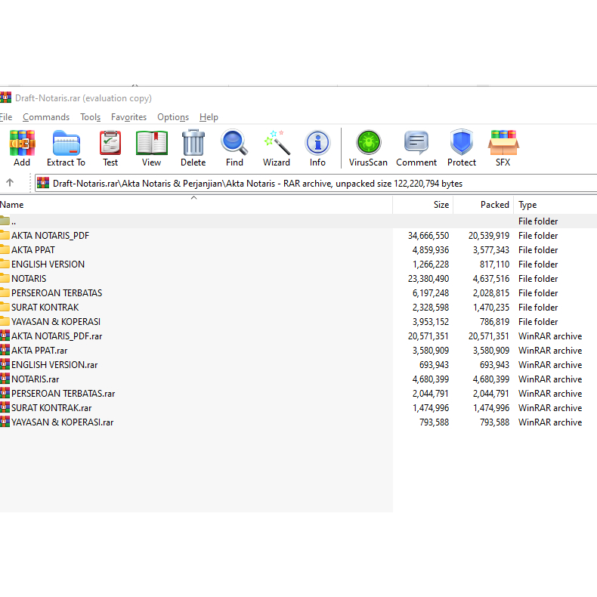Open the Favorites menu
597x597 pixels.
(128, 117)
